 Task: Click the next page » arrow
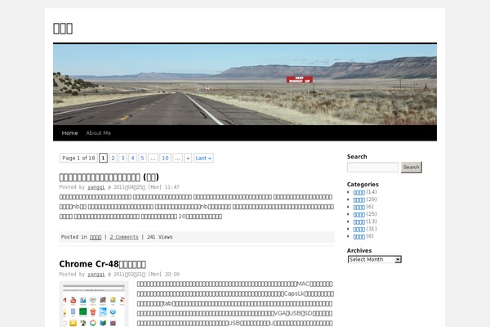tap(188, 158)
